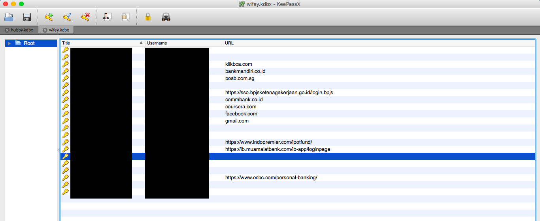Toggle sort order with the Title column arrow
The image size is (540, 221).
click(x=141, y=43)
